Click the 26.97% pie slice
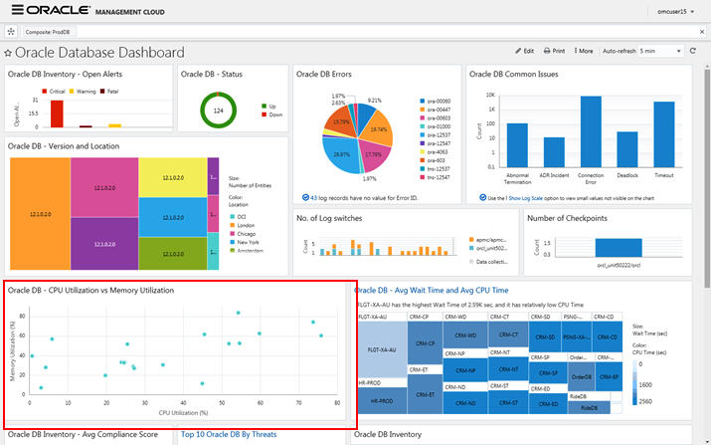 pyautogui.click(x=342, y=155)
